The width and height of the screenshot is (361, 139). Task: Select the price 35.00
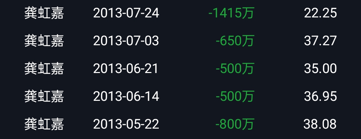[x=321, y=68]
